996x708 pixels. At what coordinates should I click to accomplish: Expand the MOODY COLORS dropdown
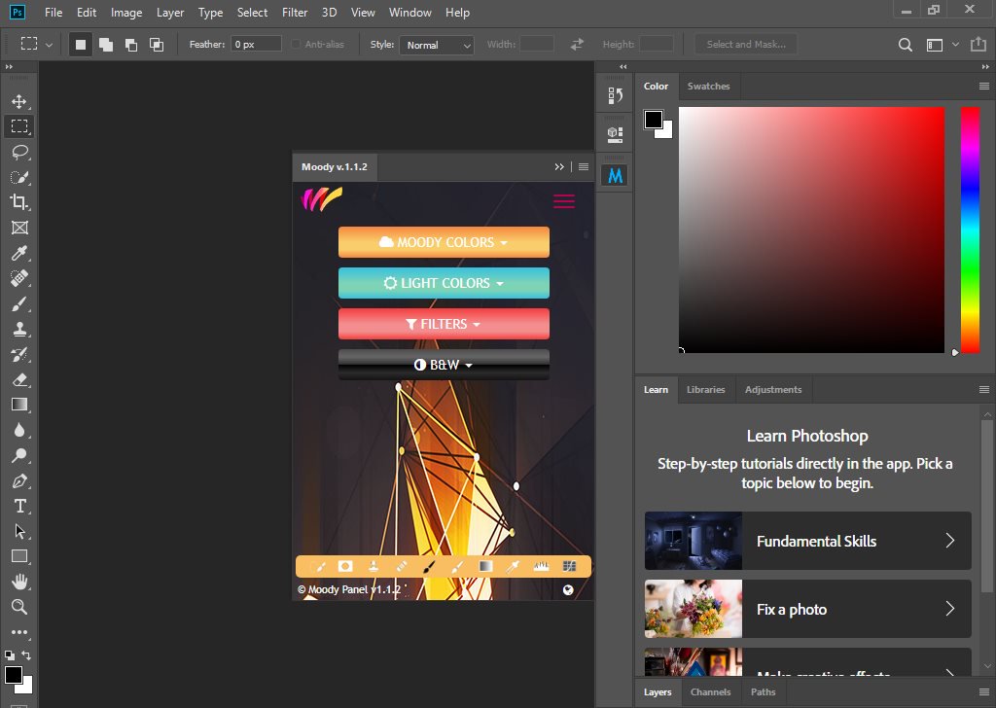(444, 242)
